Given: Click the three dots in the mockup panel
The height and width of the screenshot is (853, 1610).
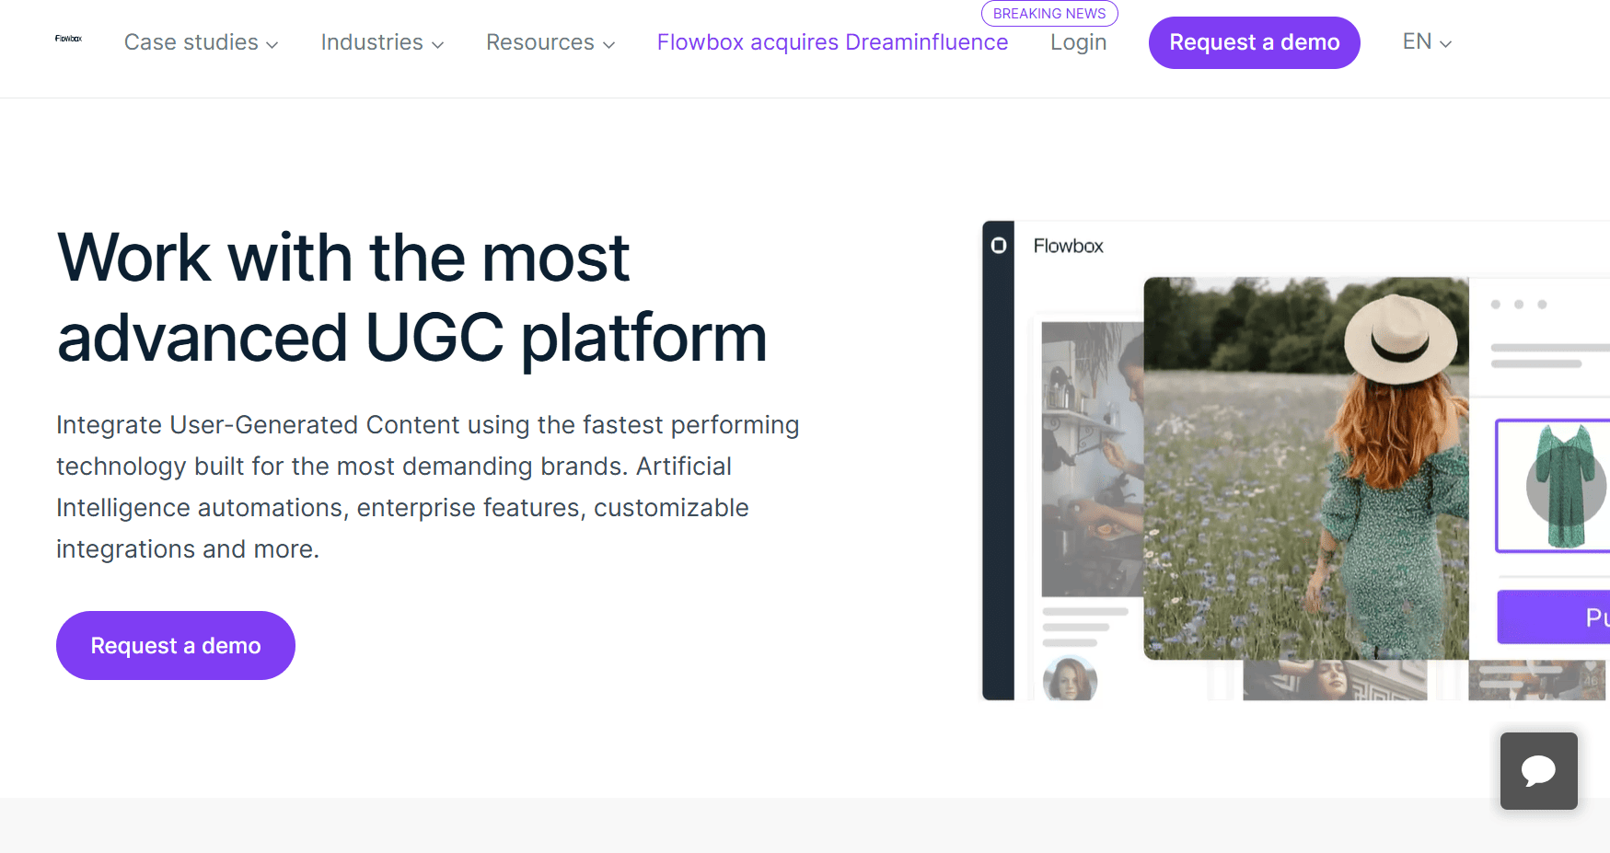Looking at the screenshot, I should tap(1519, 305).
